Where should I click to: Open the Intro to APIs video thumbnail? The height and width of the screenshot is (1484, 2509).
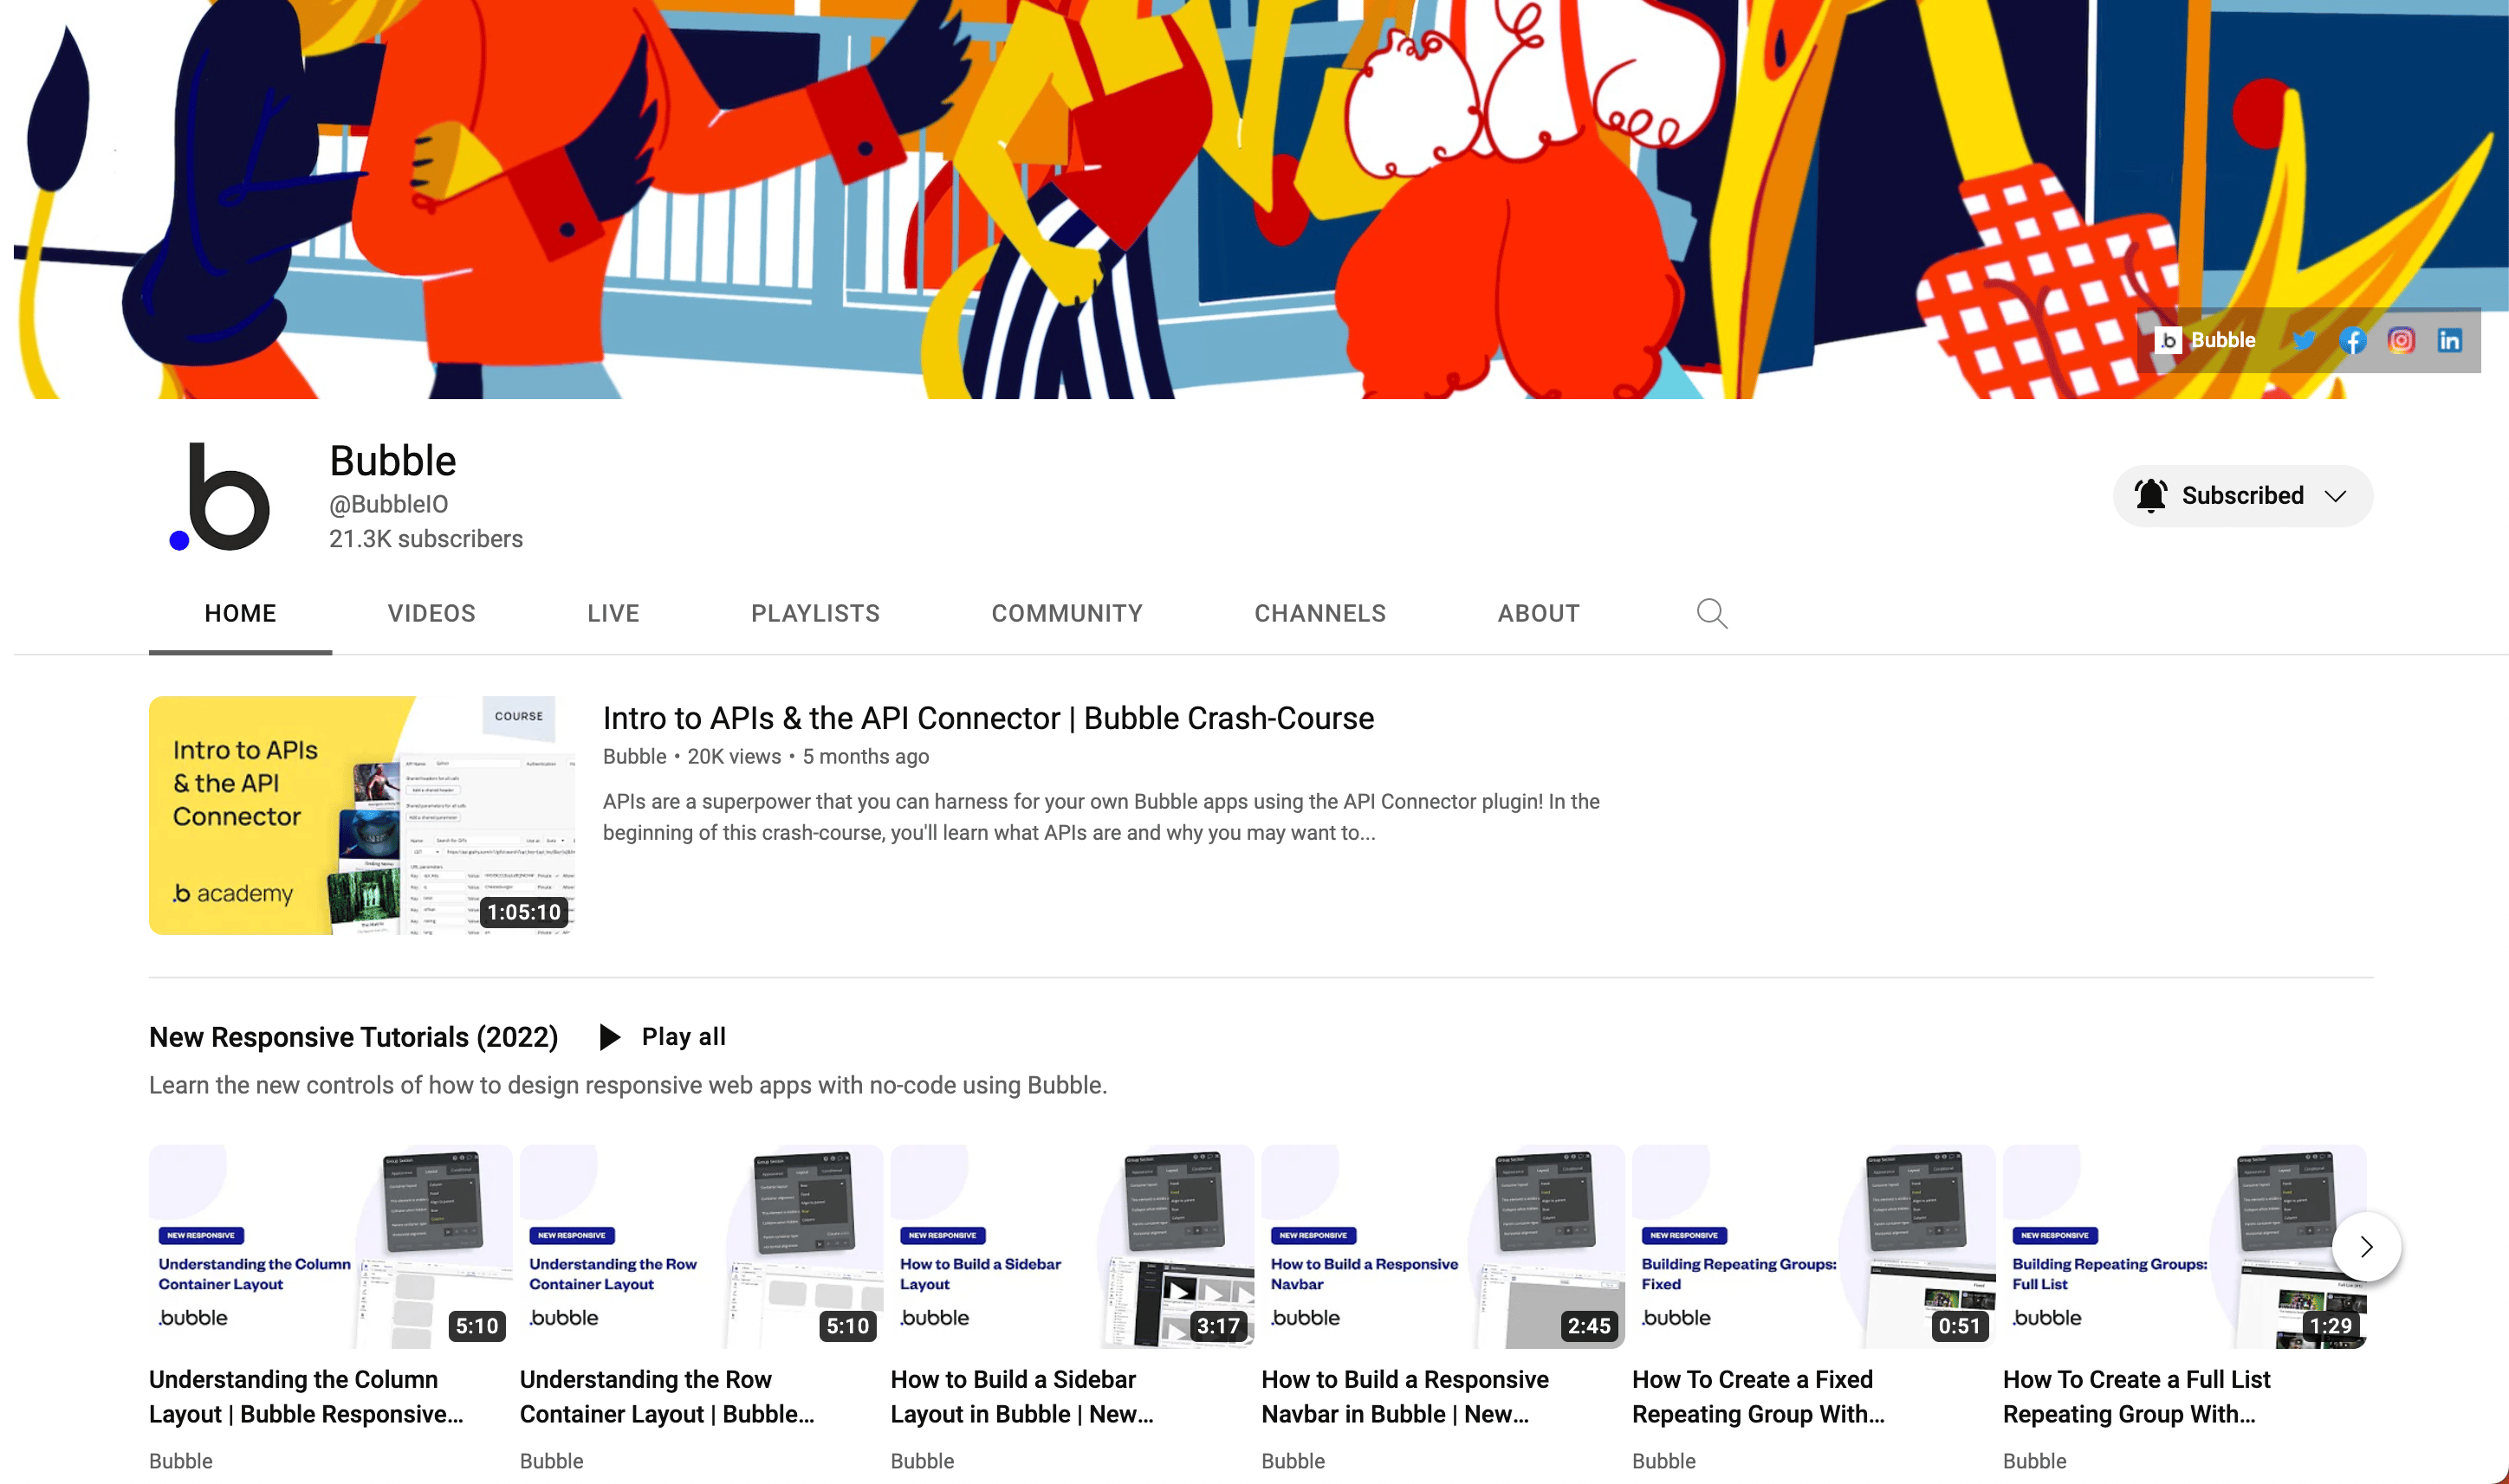coord(362,815)
